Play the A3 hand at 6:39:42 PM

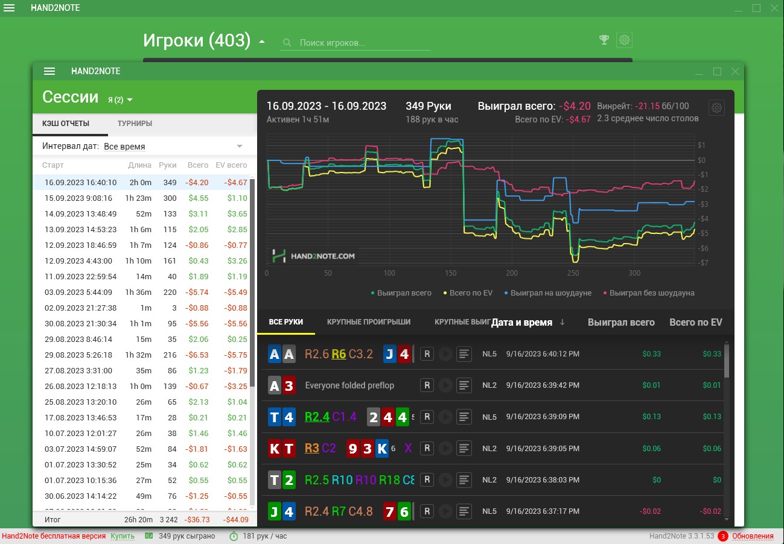445,385
